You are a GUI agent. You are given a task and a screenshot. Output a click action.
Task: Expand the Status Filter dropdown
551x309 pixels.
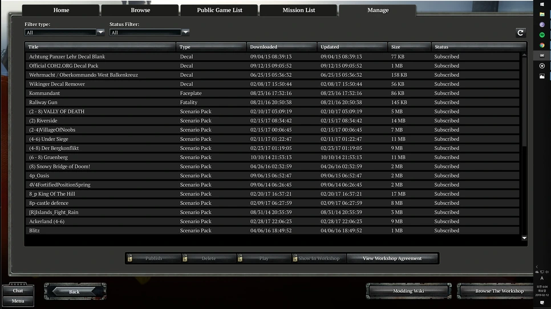[185, 32]
